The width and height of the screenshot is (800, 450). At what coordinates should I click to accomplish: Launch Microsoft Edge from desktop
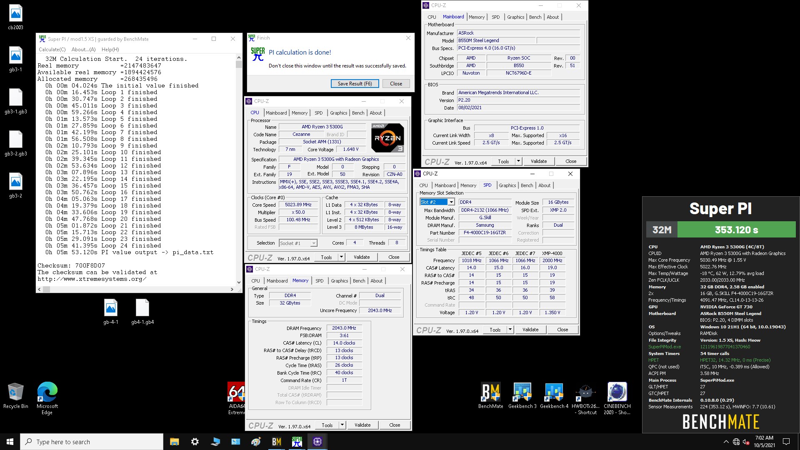click(47, 399)
